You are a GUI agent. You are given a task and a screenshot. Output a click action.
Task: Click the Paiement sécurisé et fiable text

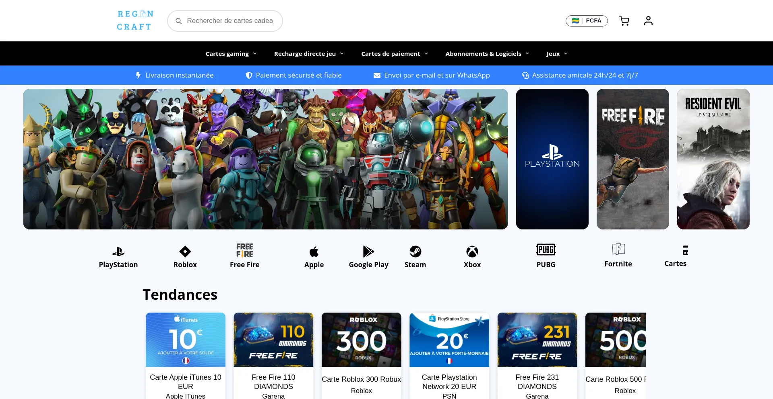[299, 75]
